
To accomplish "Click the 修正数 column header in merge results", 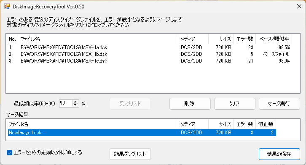I will coord(266,124).
